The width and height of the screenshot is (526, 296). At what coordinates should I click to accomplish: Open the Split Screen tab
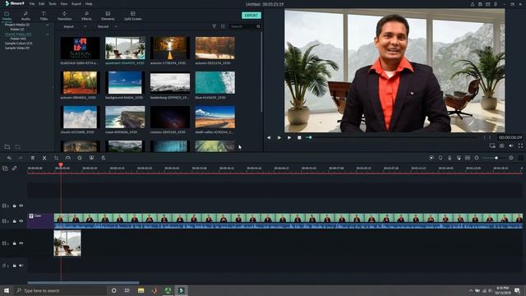tap(133, 16)
